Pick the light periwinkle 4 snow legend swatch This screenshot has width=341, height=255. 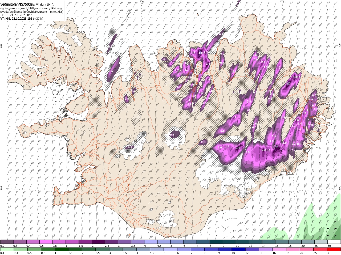coord(151,242)
